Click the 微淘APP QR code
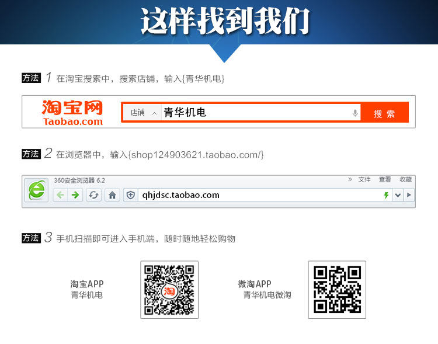438x344 pixels. (x=337, y=290)
